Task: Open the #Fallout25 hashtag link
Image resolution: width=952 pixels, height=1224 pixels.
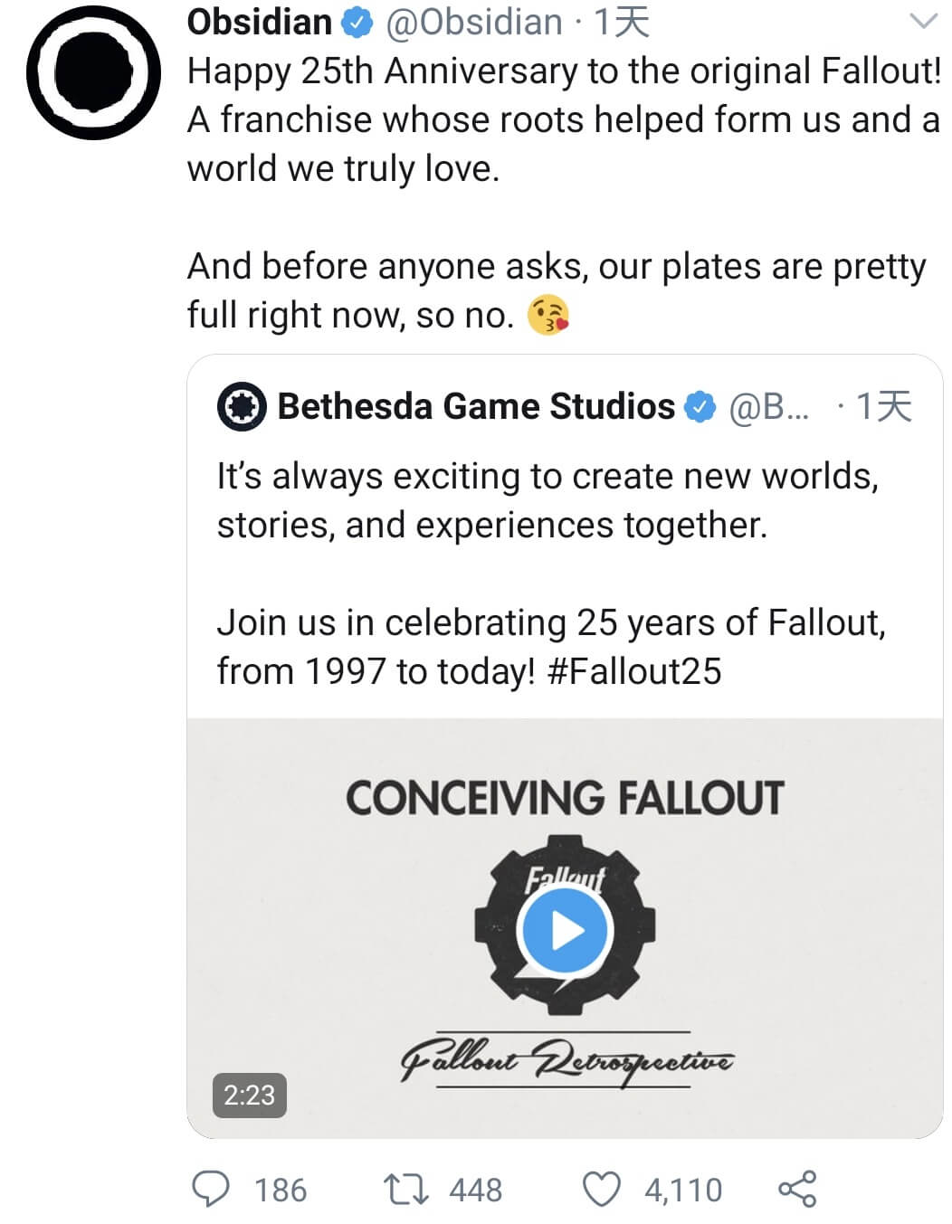Action: click(634, 671)
